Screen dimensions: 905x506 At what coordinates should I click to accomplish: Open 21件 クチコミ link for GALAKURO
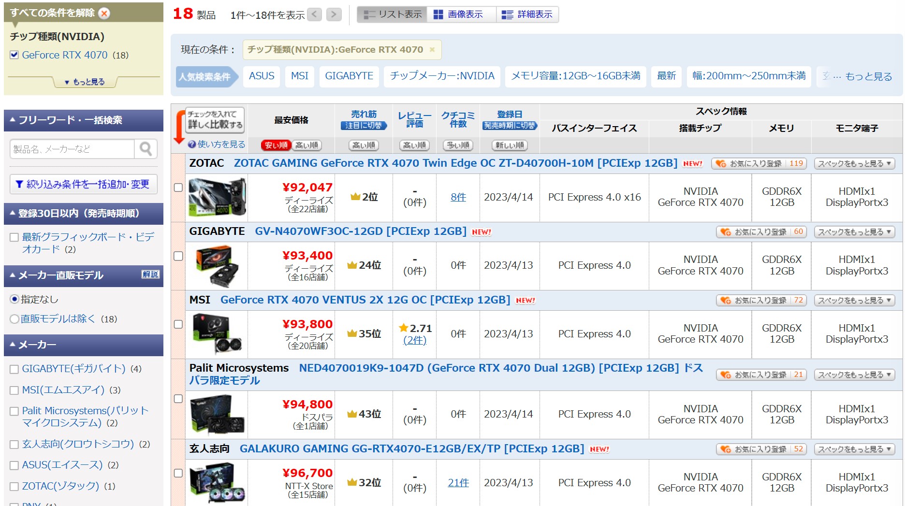click(x=458, y=483)
